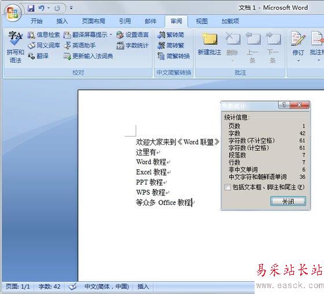Click 页面: 1/1 in status bar
This screenshot has width=324, height=294.
point(17,286)
